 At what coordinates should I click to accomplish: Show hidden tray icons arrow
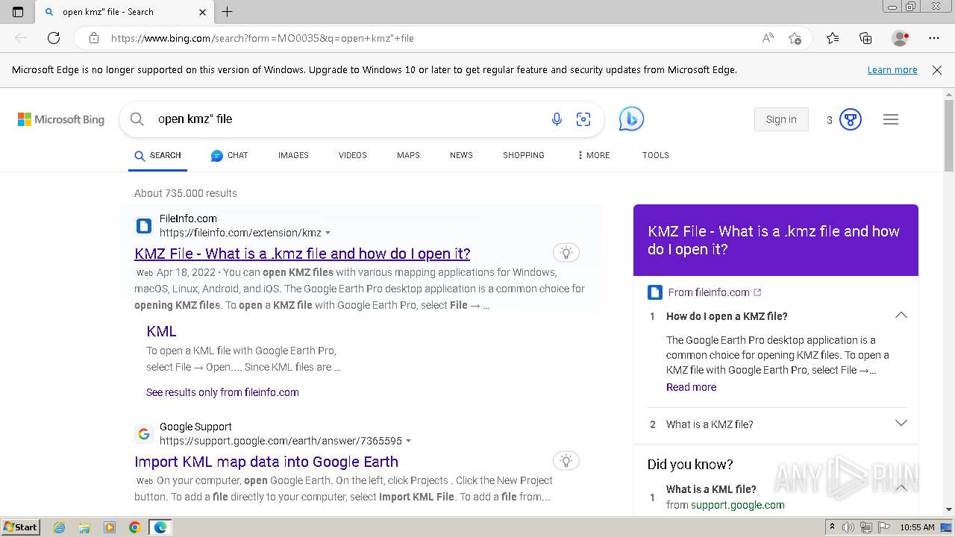(833, 527)
